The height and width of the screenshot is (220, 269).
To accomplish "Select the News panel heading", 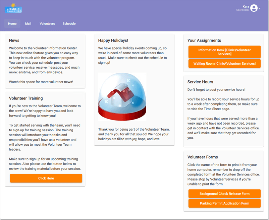I will pyautogui.click(x=14, y=40).
